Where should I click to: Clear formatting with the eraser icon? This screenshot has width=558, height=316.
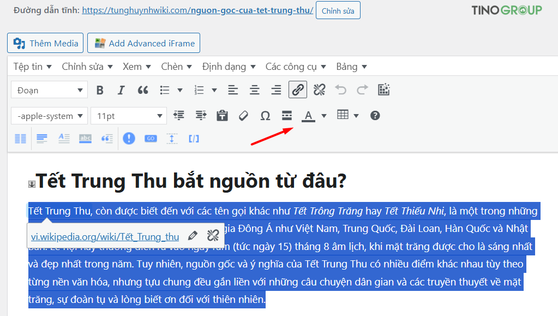tap(243, 115)
